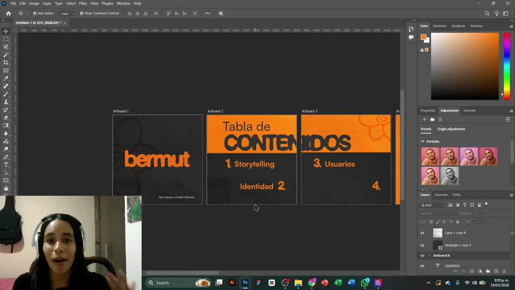Toggle visibility of Artboard 8
Screen dimensions: 515x290
point(422,255)
